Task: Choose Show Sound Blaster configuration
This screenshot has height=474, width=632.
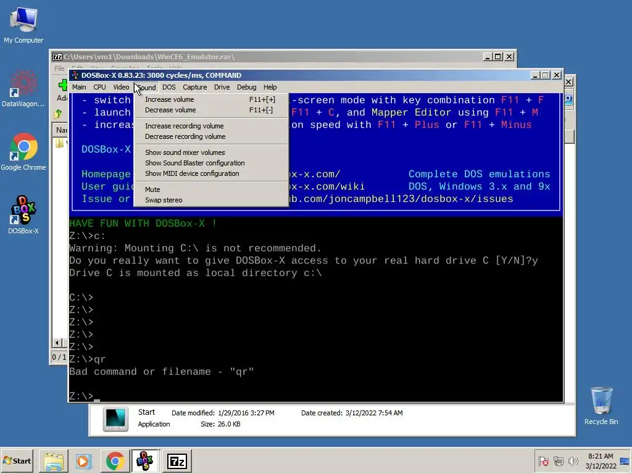Action: coord(211,163)
